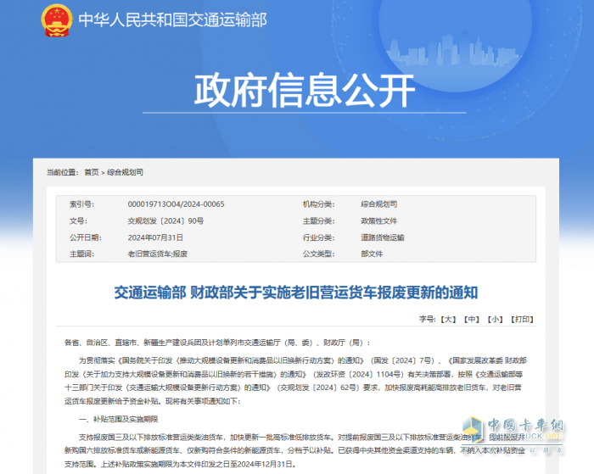Click the notice title about 老旧营运货车报废更新
Image resolution: width=594 pixels, height=474 pixels.
coord(296,293)
